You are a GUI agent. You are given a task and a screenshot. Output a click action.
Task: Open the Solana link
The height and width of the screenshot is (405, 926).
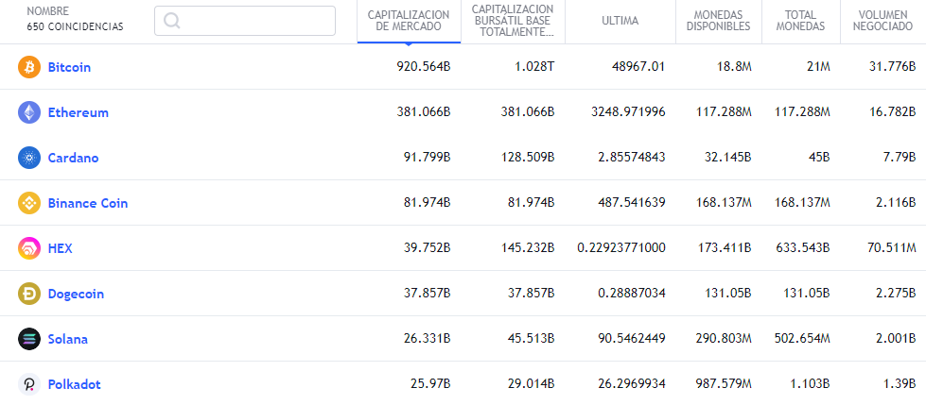(x=68, y=339)
